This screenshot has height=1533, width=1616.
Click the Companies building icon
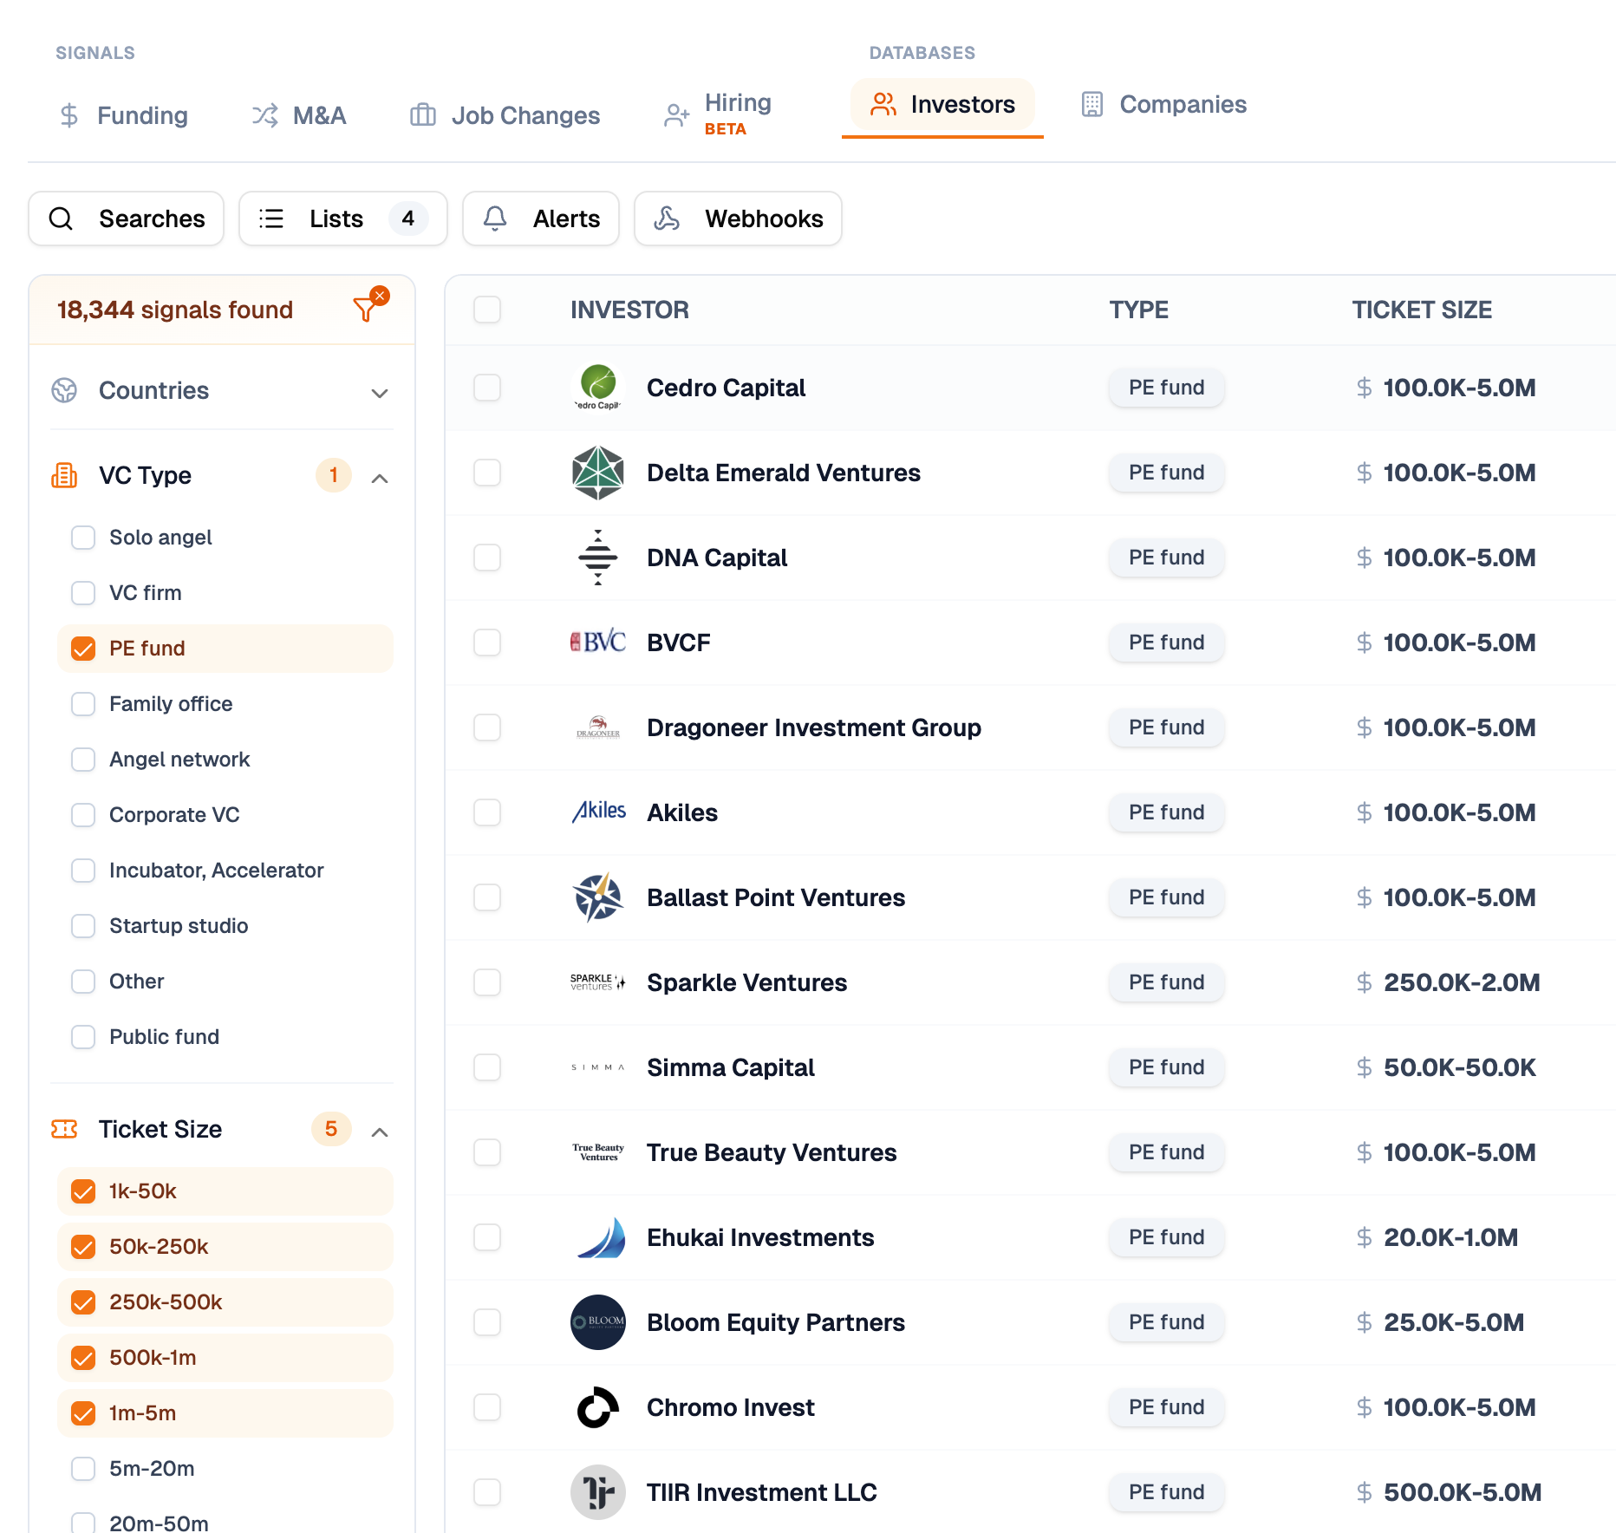[1092, 104]
